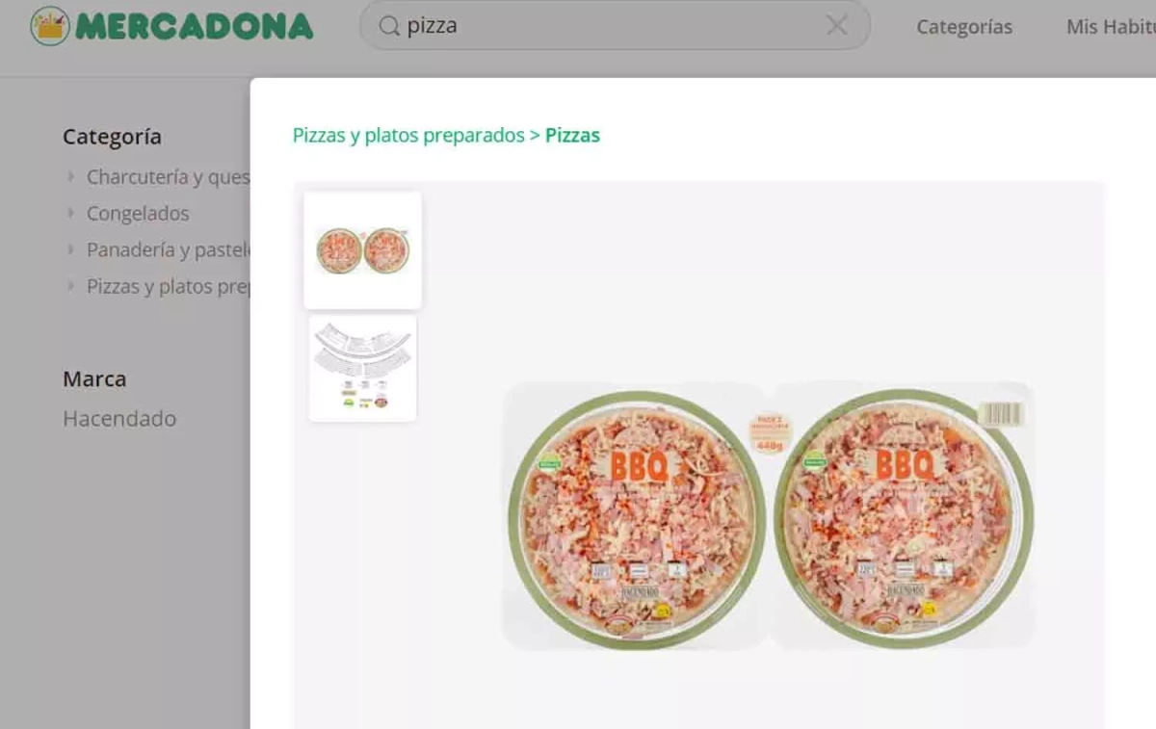Select the label information thumbnail
1156x729 pixels.
point(362,368)
